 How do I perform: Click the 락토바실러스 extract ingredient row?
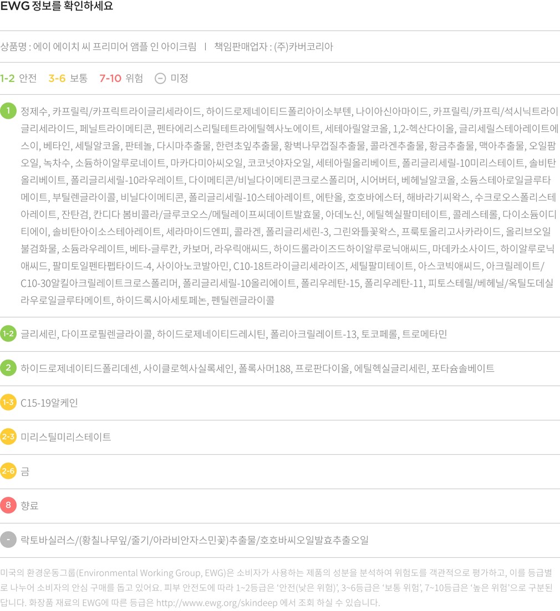point(194,540)
